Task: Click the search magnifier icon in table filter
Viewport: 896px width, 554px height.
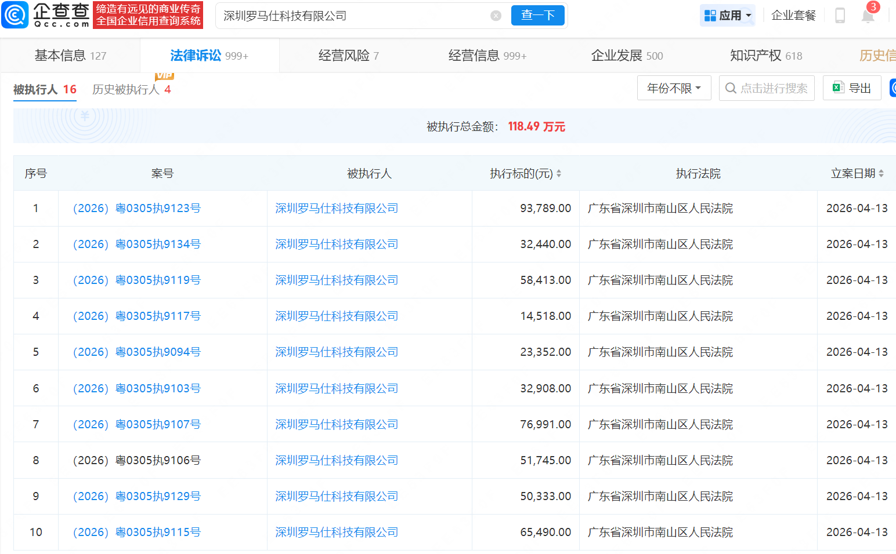Action: (x=731, y=88)
